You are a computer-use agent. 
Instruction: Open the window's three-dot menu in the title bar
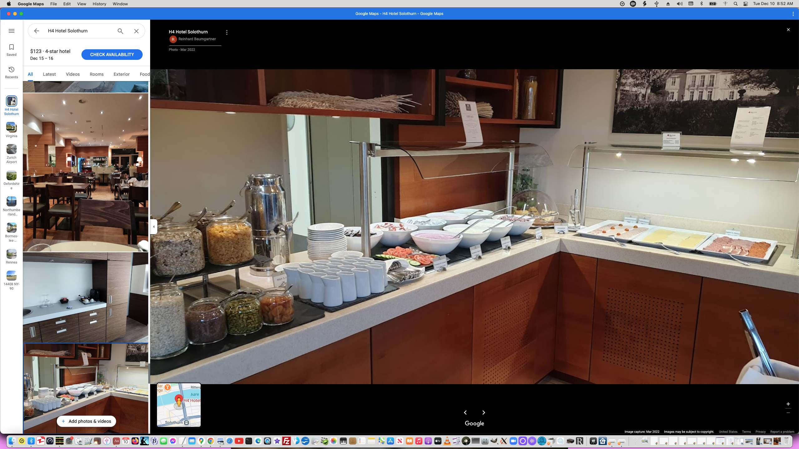[x=793, y=14]
